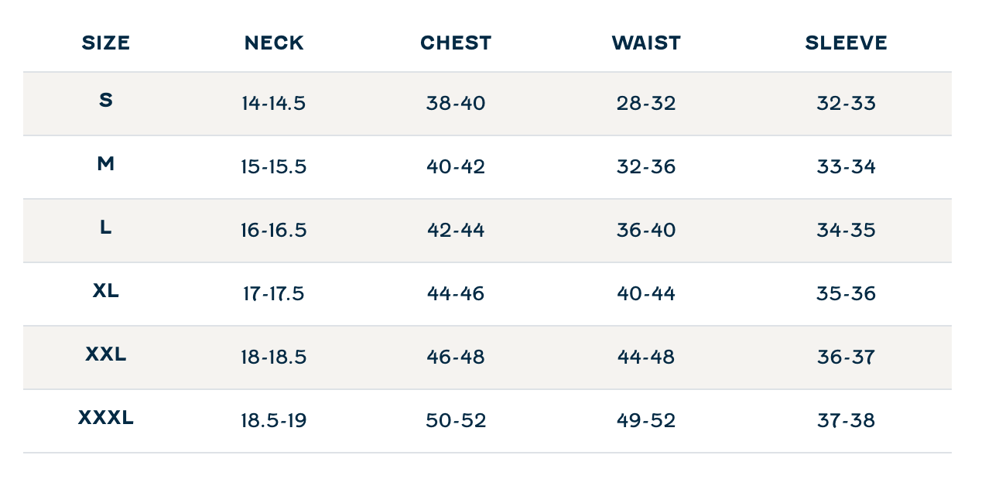Click neck value 18-18.5
992x503 pixels.
(x=274, y=358)
